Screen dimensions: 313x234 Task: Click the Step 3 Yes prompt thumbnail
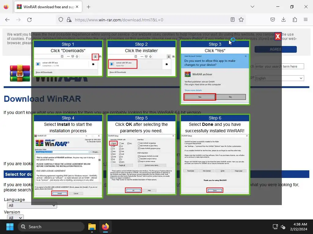click(215, 73)
